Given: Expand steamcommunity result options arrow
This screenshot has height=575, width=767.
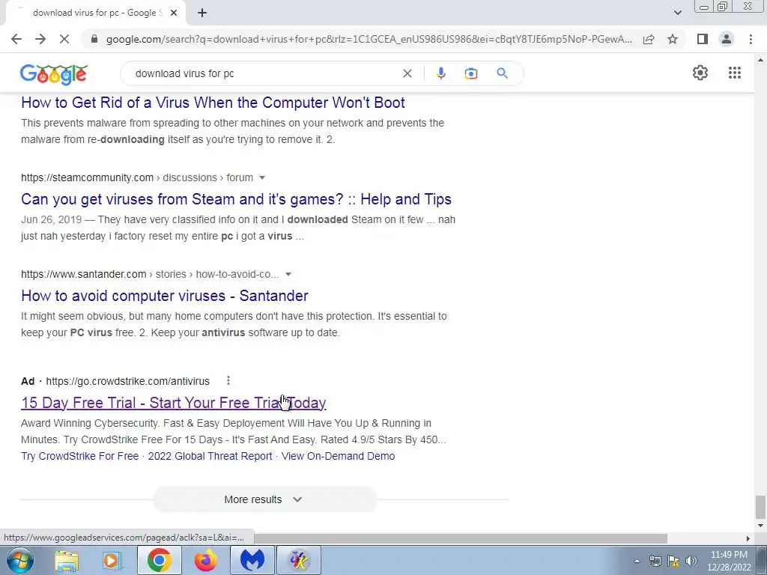Looking at the screenshot, I should [x=262, y=177].
